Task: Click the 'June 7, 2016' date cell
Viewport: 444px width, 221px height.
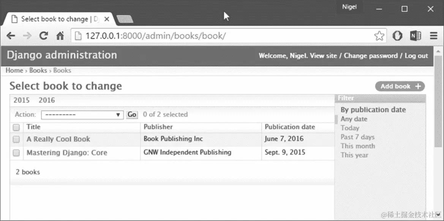Action: click(x=284, y=139)
